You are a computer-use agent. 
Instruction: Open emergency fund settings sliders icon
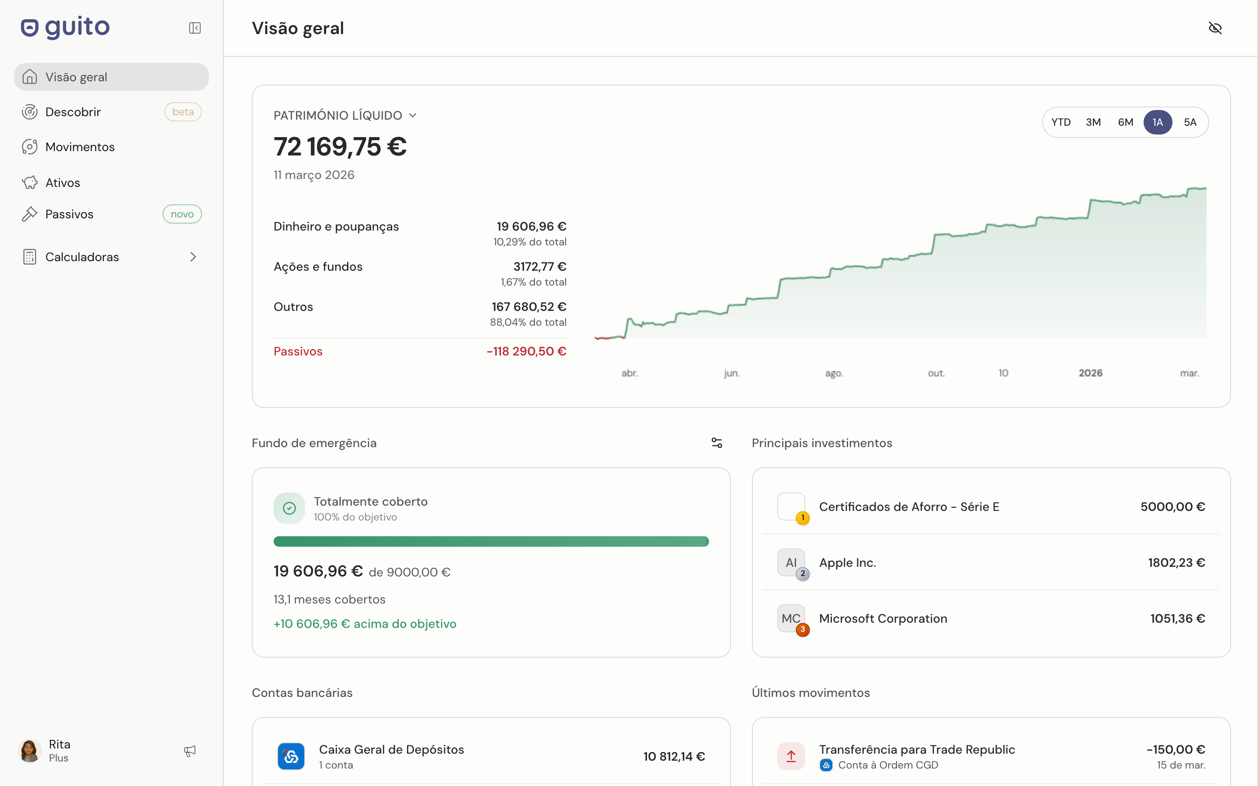click(716, 443)
